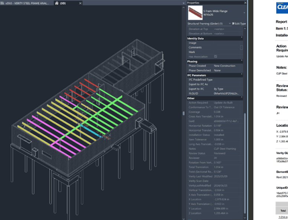The height and width of the screenshot is (220, 288).
Task: Click the Image value field
Action: tap(228, 43)
